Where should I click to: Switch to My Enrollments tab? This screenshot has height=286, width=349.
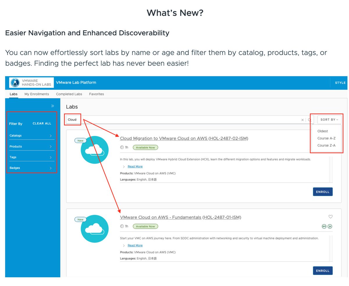click(x=37, y=94)
